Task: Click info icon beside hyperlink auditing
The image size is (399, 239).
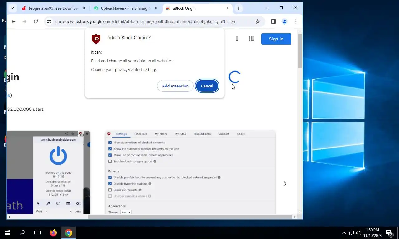Action: (150, 184)
